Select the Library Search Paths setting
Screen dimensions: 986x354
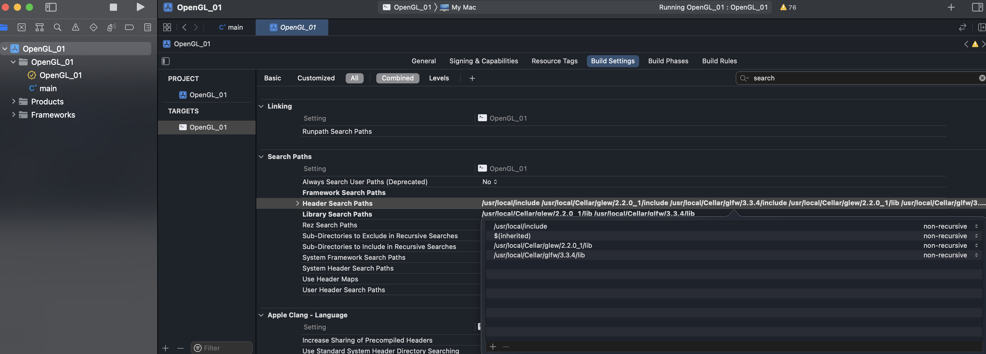point(337,214)
